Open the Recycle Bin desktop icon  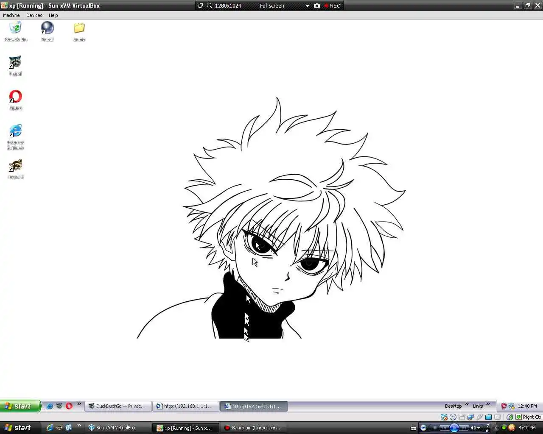tap(15, 32)
